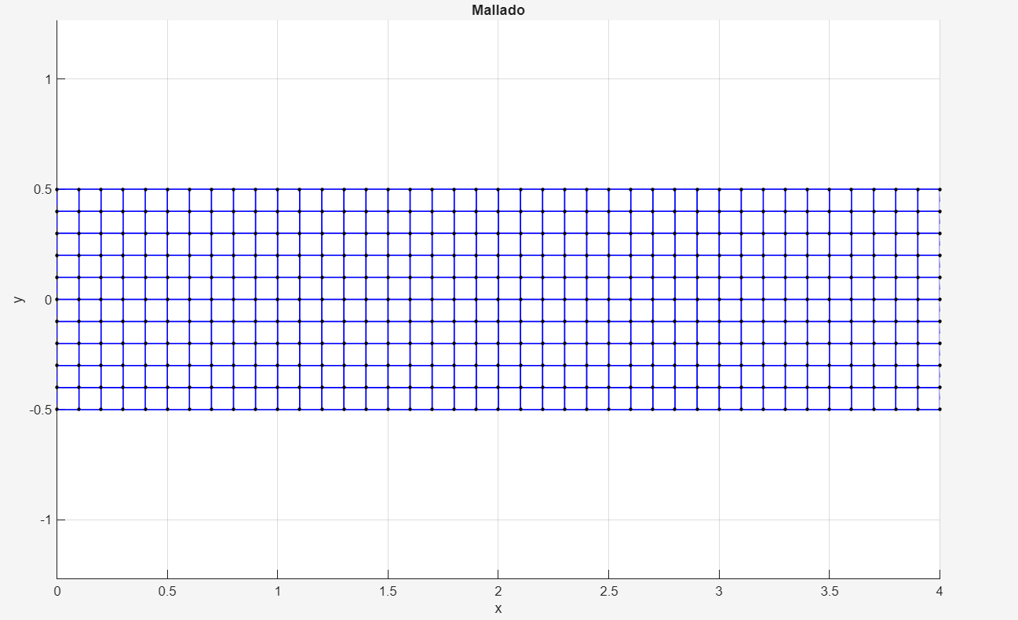
Task: Select the x-axis tick label "4"
Action: (x=940, y=591)
